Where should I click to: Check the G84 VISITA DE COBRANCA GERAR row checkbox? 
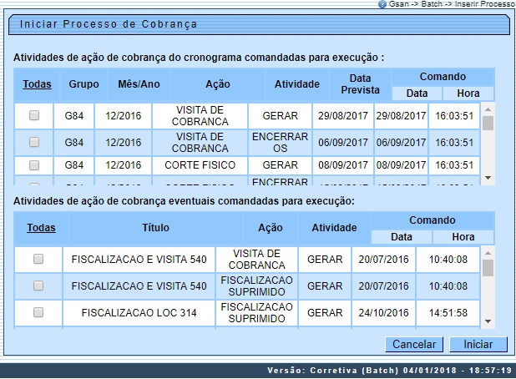(34, 115)
